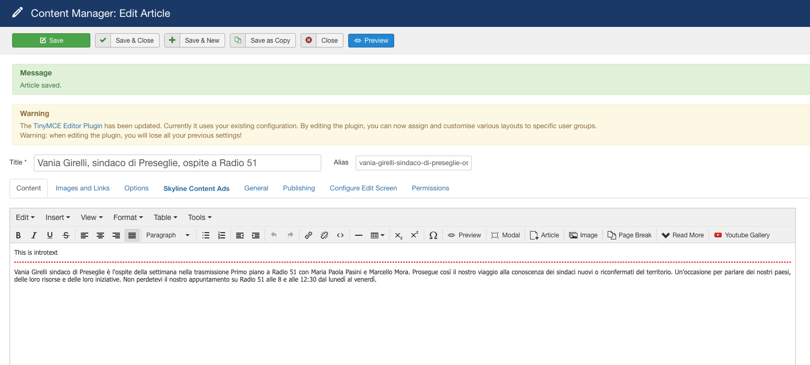
Task: Open the Modal toolbar button
Action: coord(506,235)
